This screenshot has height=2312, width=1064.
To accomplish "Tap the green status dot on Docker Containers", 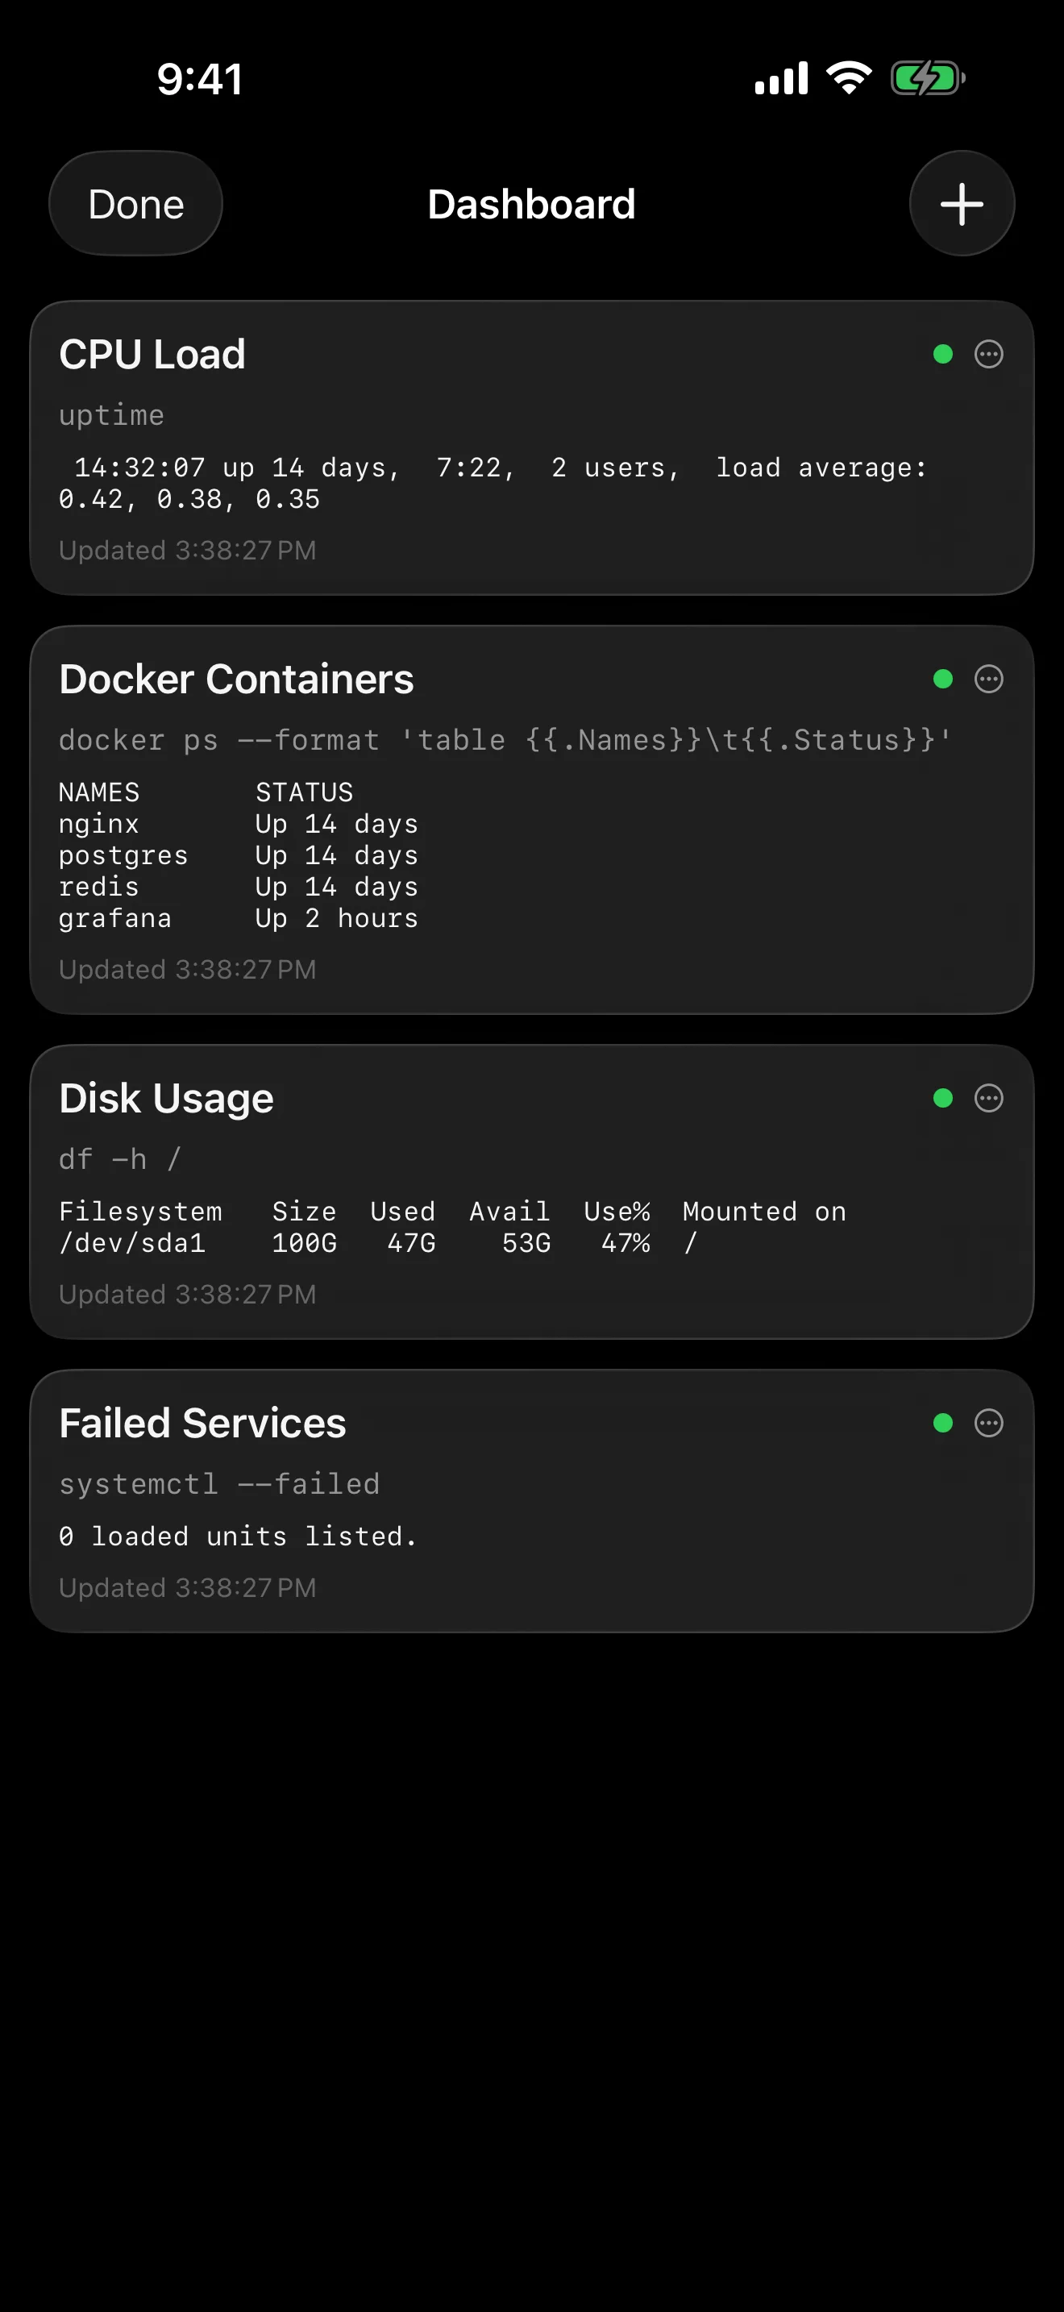I will (942, 680).
